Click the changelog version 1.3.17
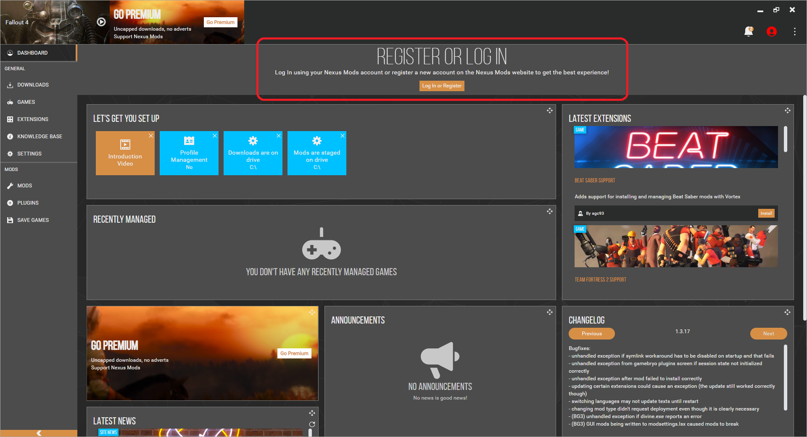This screenshot has height=437, width=807. point(683,332)
